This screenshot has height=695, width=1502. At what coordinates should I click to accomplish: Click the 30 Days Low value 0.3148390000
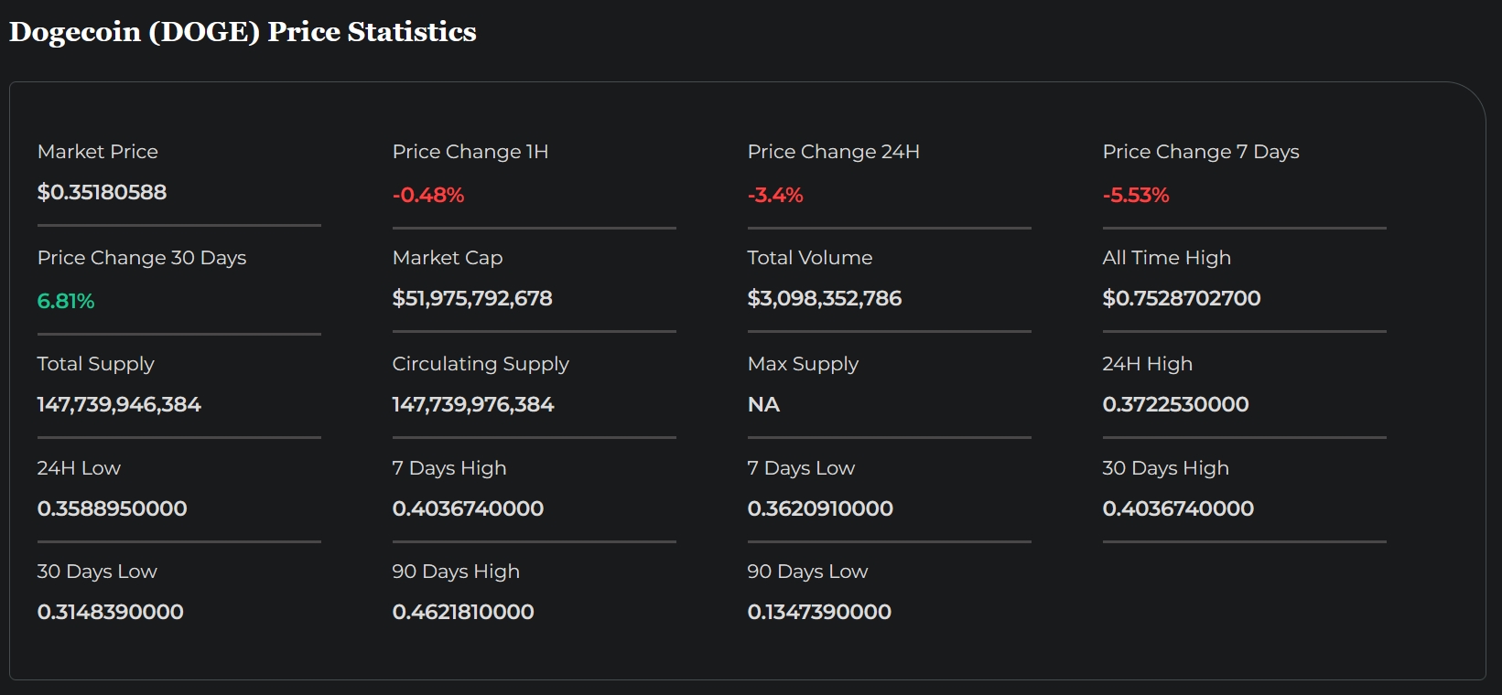click(x=110, y=612)
